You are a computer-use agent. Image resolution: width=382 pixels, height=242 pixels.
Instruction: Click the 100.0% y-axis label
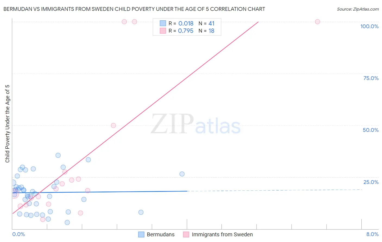coord(369,26)
